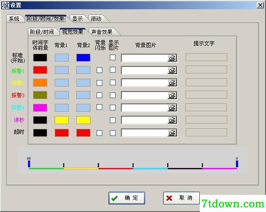This screenshot has height=212, width=266.
Task: Select the 视觉效果 sub-tab
Action: [73, 32]
